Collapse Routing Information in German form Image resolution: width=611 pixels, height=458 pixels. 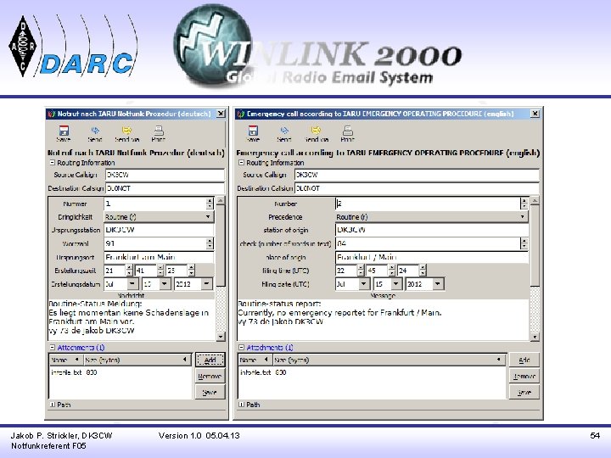53,162
